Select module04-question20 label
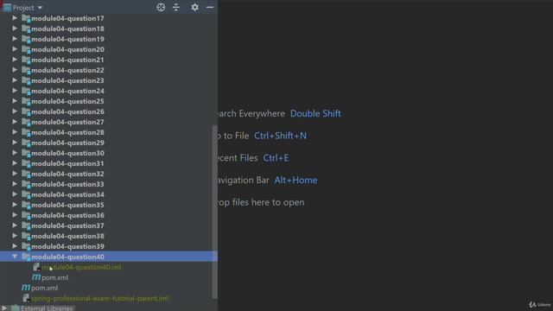Viewport: 553px width, 311px height. (x=67, y=49)
